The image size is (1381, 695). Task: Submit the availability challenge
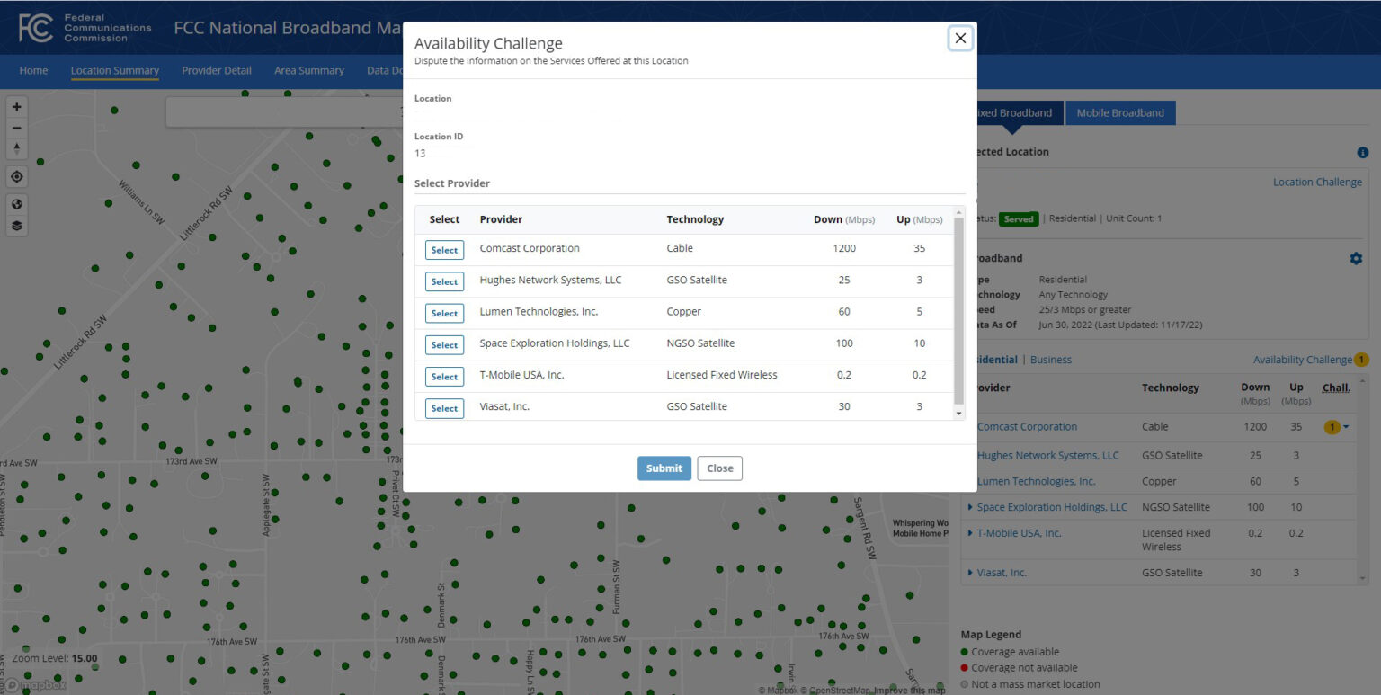coord(664,468)
